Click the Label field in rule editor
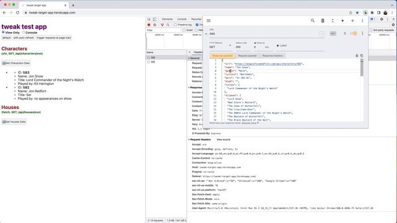This screenshot has width=397, height=223. [300, 46]
